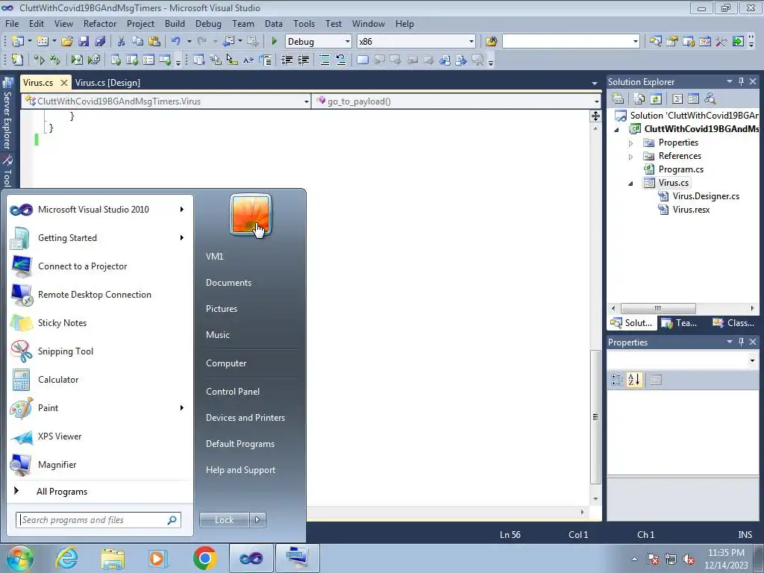The image size is (764, 573).
Task: Click the Open File folder icon
Action: [x=67, y=42]
